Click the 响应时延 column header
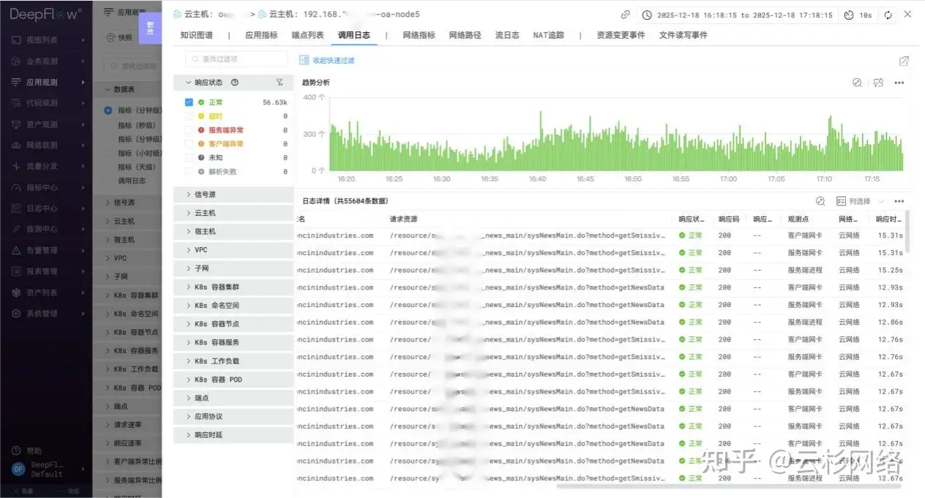This screenshot has width=925, height=498. click(x=888, y=219)
